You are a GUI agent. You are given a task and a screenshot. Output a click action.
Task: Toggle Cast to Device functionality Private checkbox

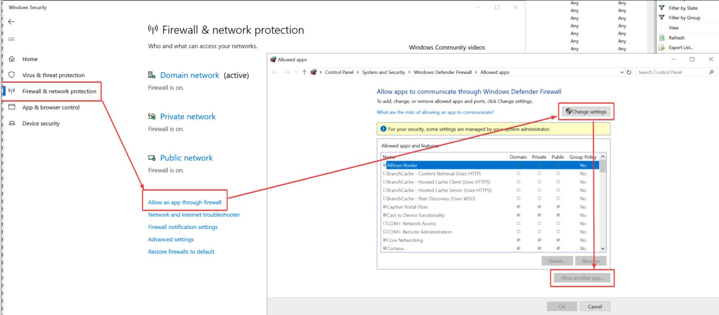coord(539,215)
